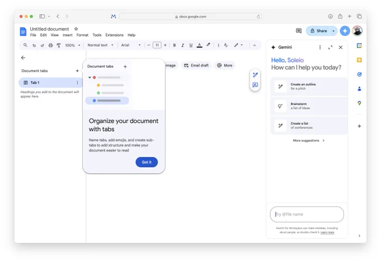Open Google Keep side panel icon

pos(359,60)
